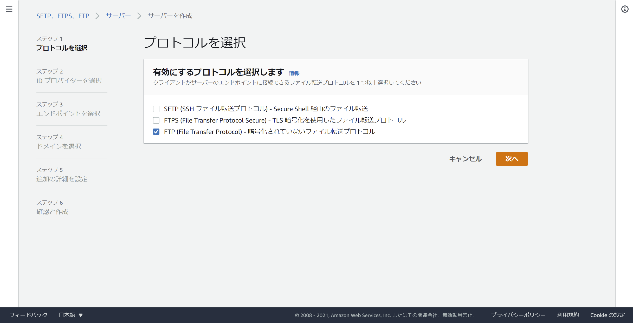Select ステップ 2 ID プロバイダーを選択 in sidebar
633x323 pixels.
point(69,80)
